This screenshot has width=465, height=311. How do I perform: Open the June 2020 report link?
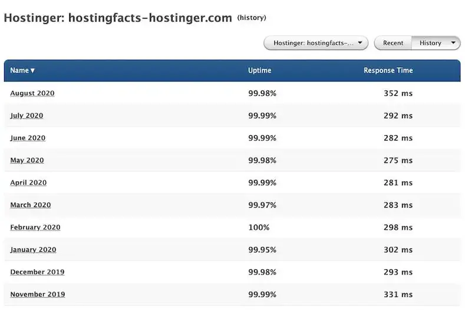[28, 138]
